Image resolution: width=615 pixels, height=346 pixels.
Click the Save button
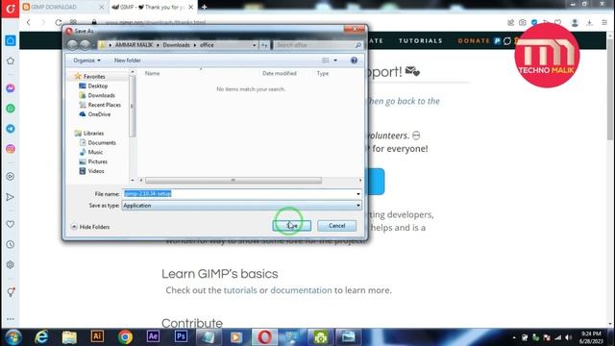point(292,226)
